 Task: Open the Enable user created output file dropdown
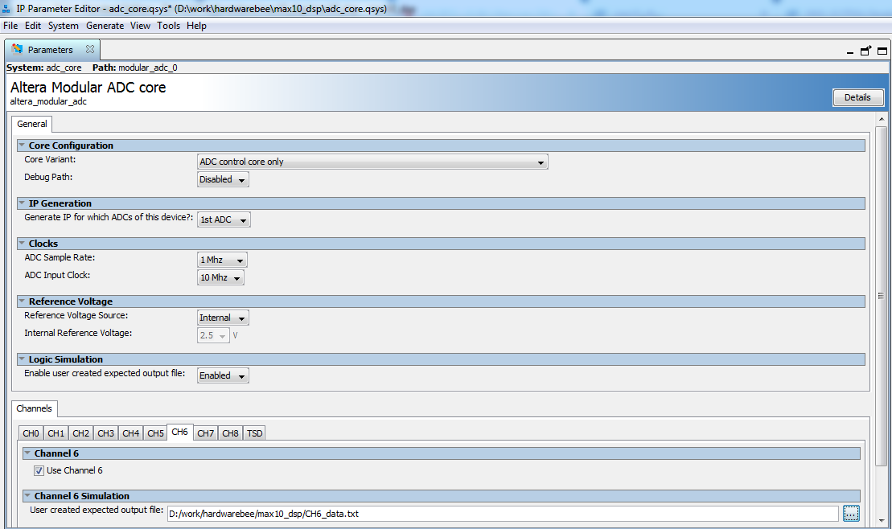(x=223, y=376)
